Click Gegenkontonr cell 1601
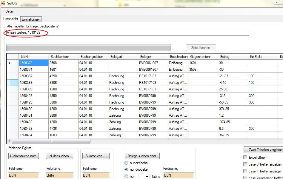Viewport: 283px width, 179px height. point(203,63)
